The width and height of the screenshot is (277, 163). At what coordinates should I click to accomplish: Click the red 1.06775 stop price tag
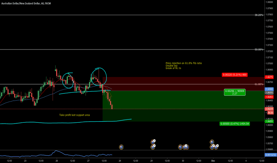[269, 77]
